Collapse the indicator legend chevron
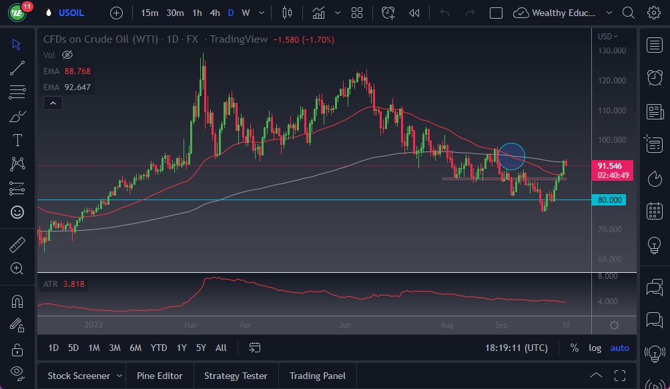Image resolution: width=670 pixels, height=389 pixels. pyautogui.click(x=52, y=103)
